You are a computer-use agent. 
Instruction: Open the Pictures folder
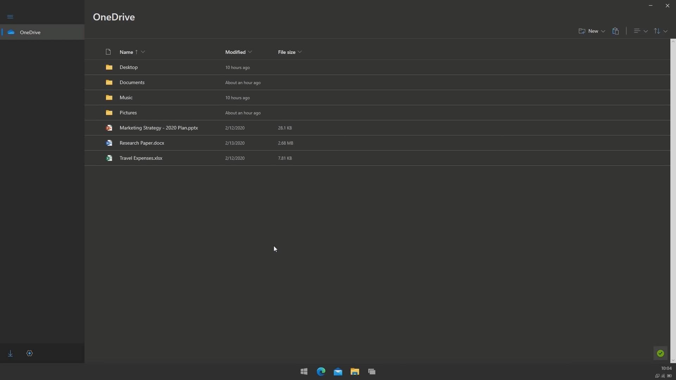tap(128, 113)
